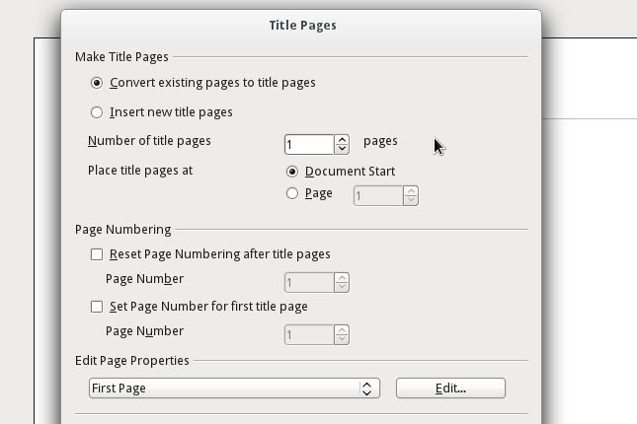Click the Page placement number field
The image size is (637, 424).
click(x=377, y=196)
